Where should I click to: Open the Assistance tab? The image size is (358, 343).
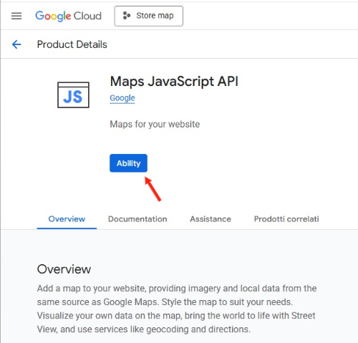pos(211,219)
